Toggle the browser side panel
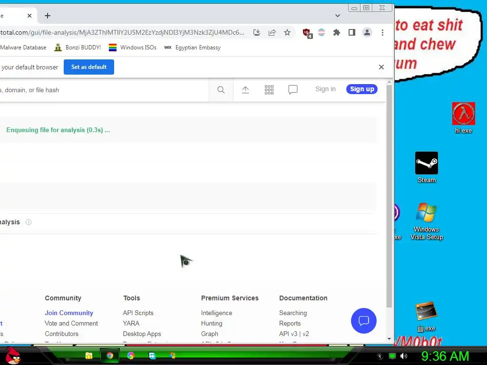487x365 pixels. coord(351,32)
